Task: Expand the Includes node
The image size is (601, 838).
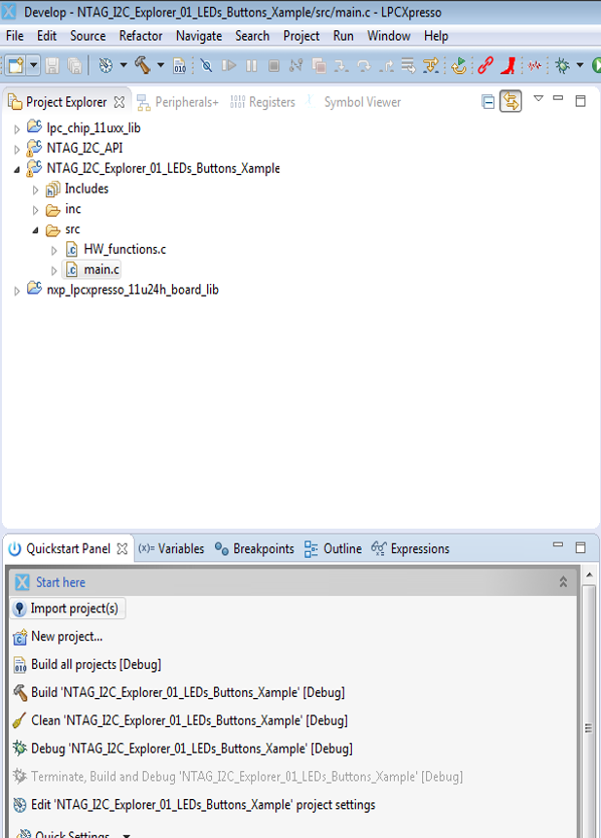Action: [35, 190]
